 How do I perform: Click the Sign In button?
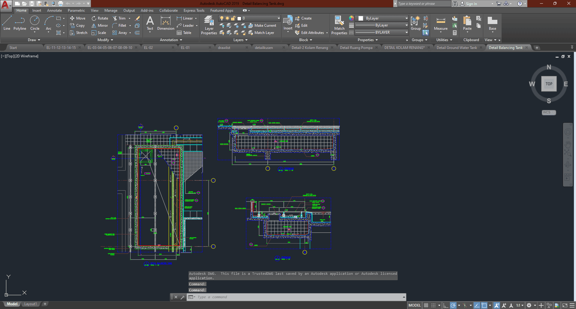click(x=471, y=4)
